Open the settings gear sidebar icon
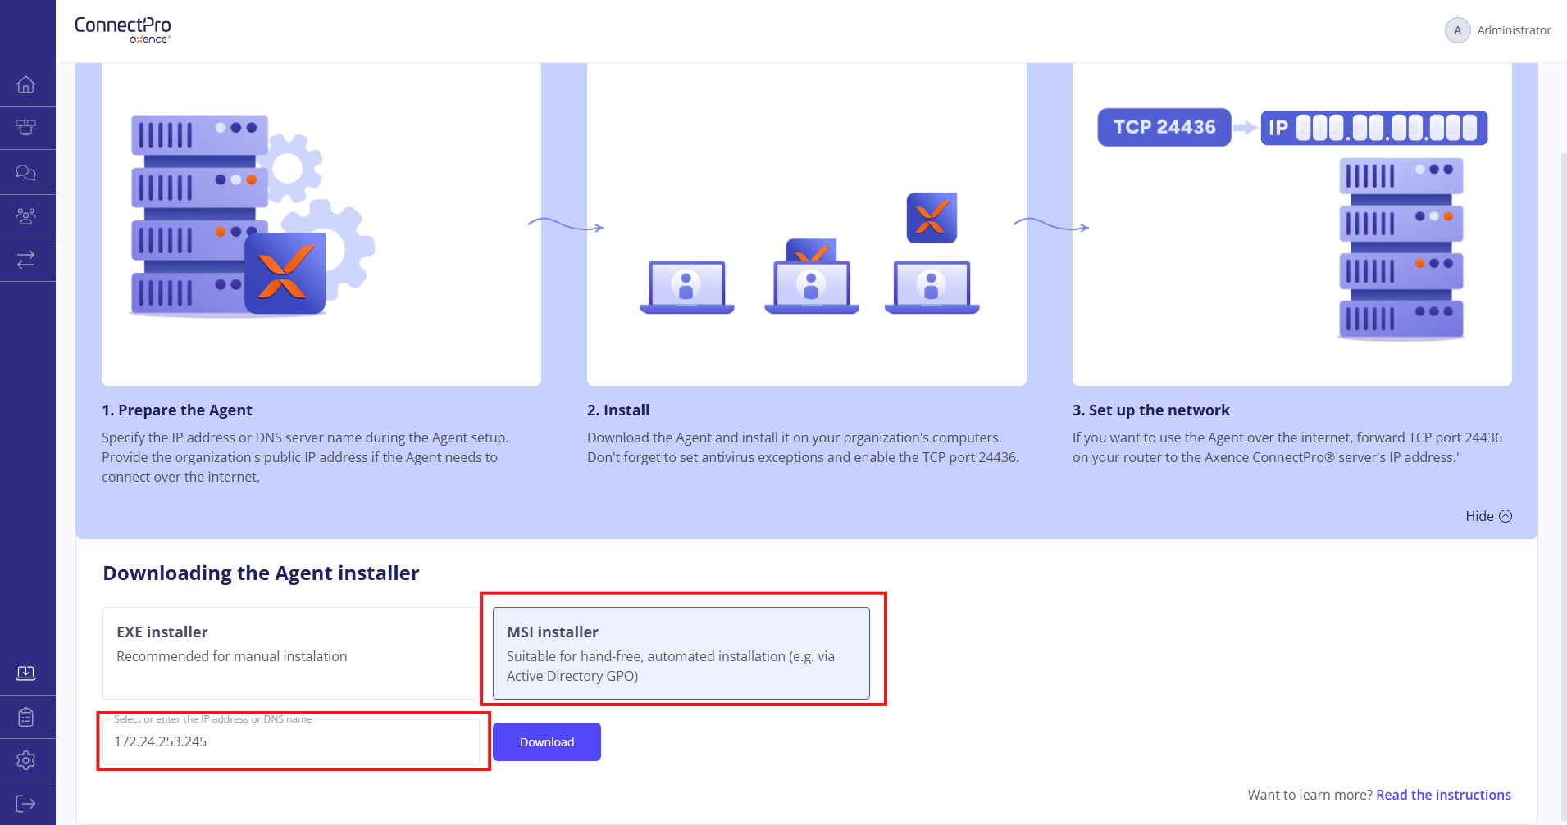 point(26,760)
